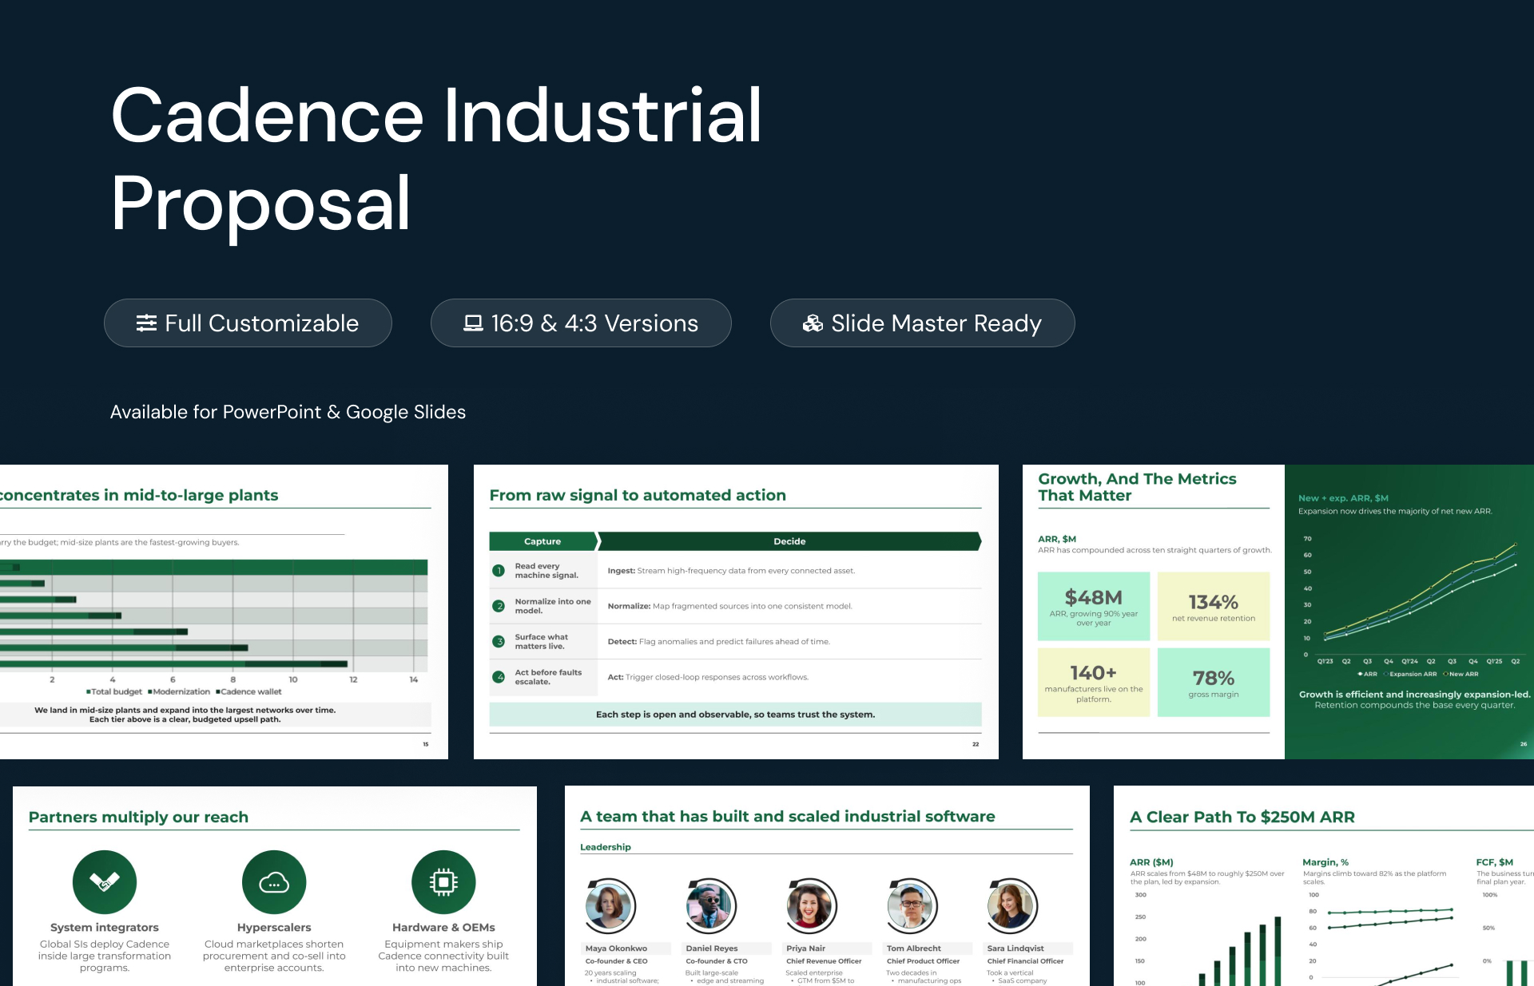Click Priya Nair's profile photo
1534x986 pixels.
pyautogui.click(x=811, y=906)
